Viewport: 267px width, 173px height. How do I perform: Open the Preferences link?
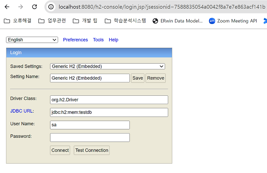75,40
